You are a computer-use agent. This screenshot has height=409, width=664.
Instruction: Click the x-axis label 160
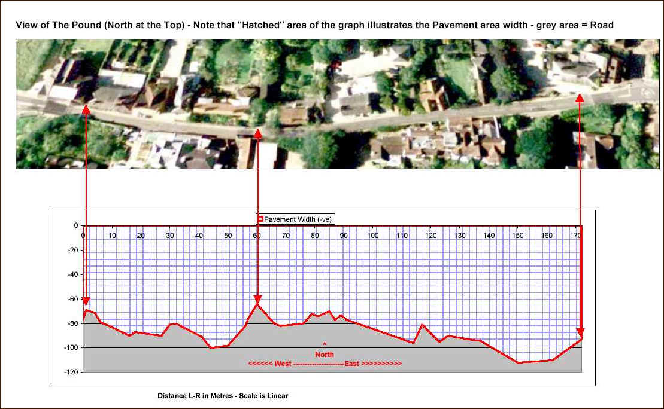click(x=547, y=236)
